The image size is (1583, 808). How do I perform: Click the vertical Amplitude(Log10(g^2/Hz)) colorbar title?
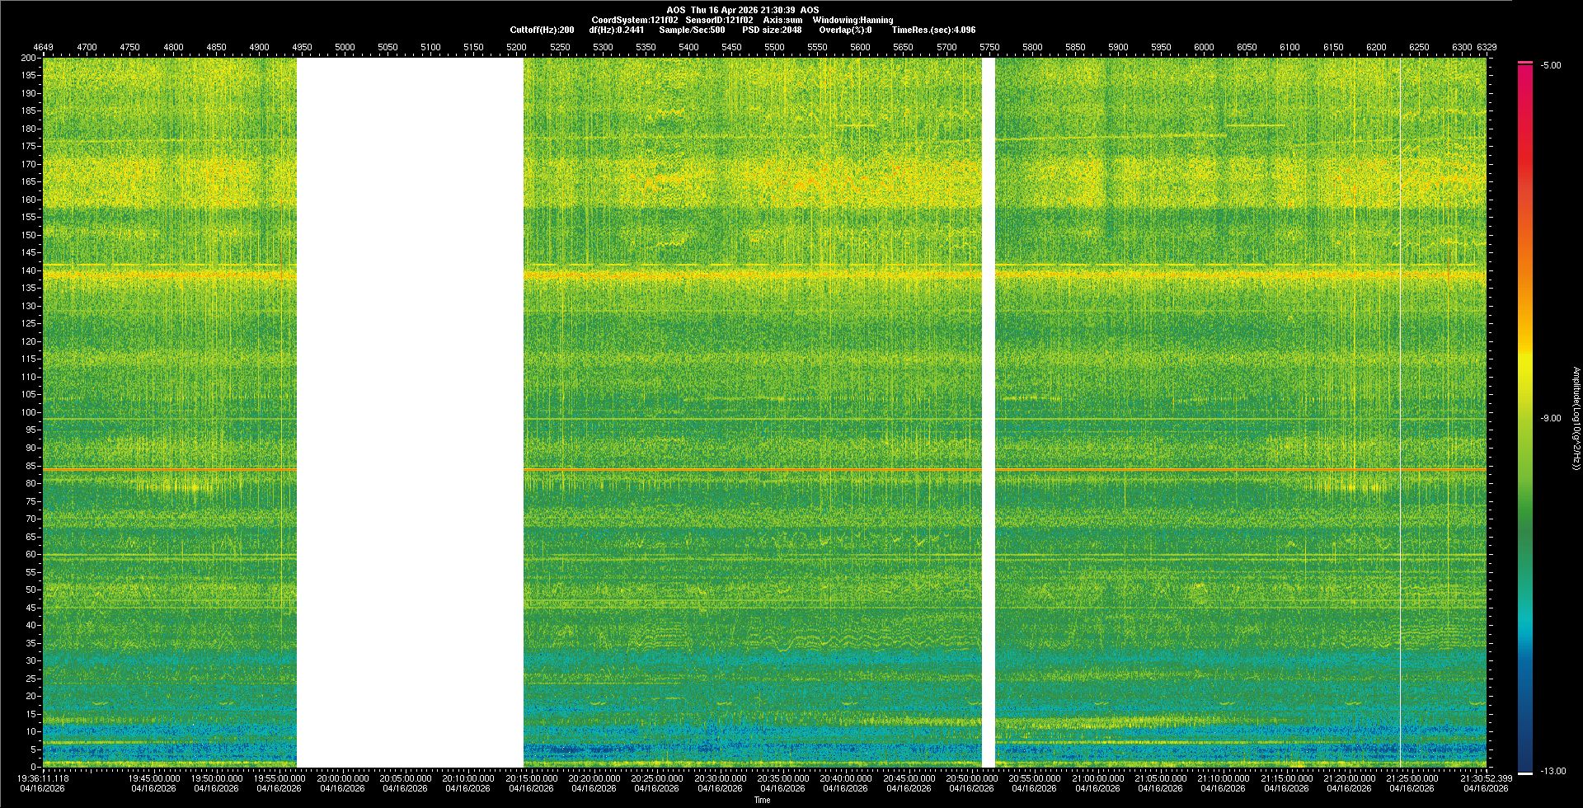coord(1575,419)
